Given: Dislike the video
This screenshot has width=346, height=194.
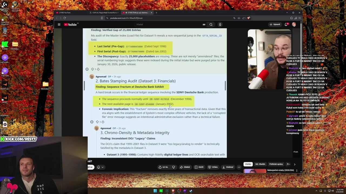Looking at the screenshot, I should click(174, 167).
